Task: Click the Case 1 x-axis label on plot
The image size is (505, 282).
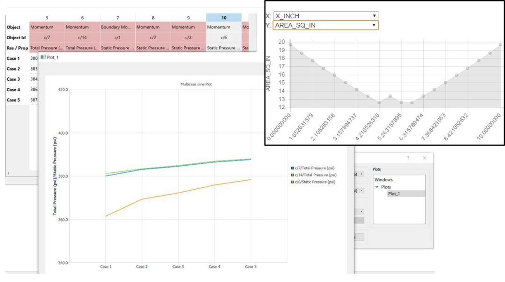Action: point(106,267)
